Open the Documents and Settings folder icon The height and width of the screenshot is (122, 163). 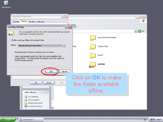click(93, 38)
